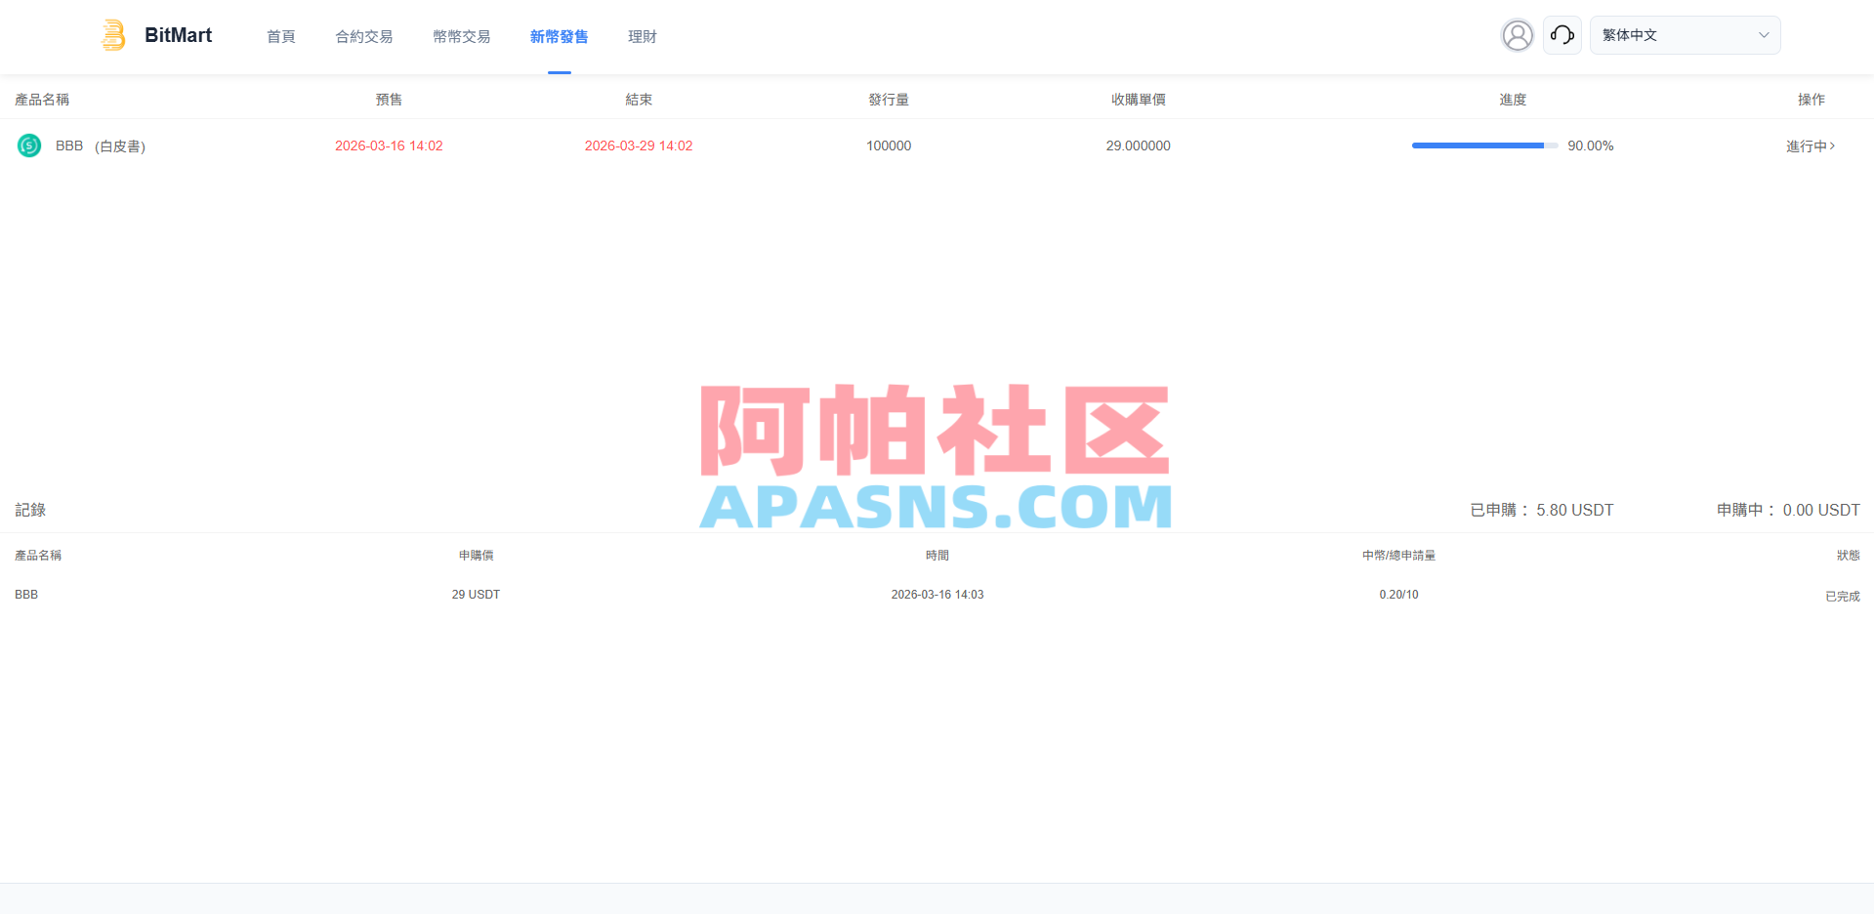Click the 收購單價 column header
1874x914 pixels.
pos(1138,100)
